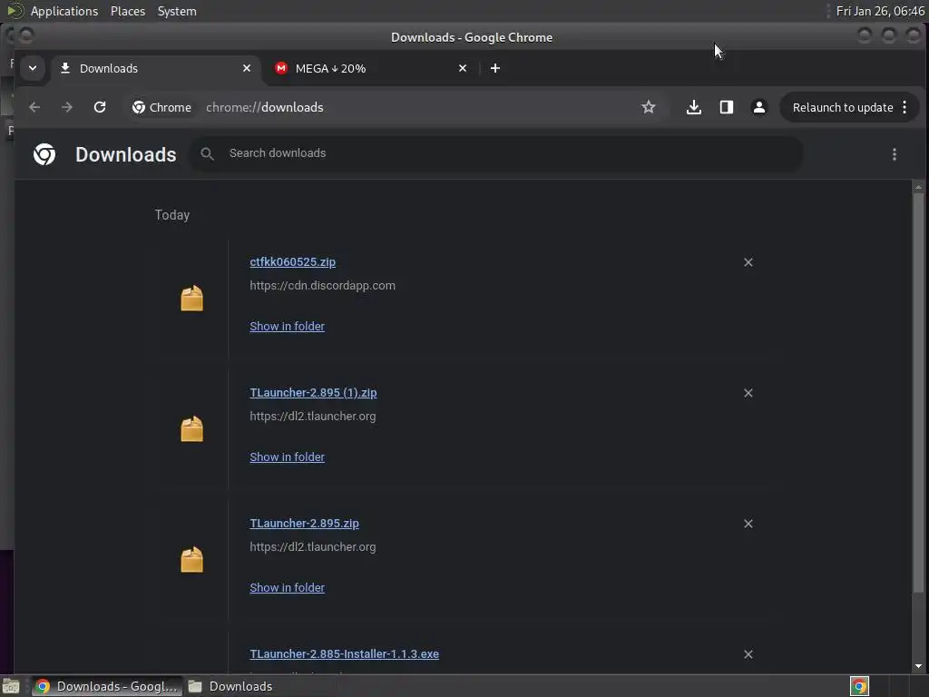Click the https://cdn.discordapp.com source text

pyautogui.click(x=322, y=285)
